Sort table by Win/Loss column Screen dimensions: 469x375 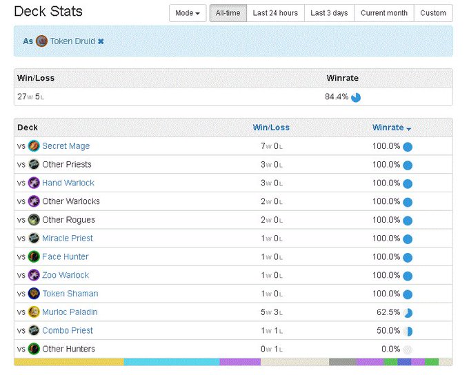pyautogui.click(x=271, y=128)
